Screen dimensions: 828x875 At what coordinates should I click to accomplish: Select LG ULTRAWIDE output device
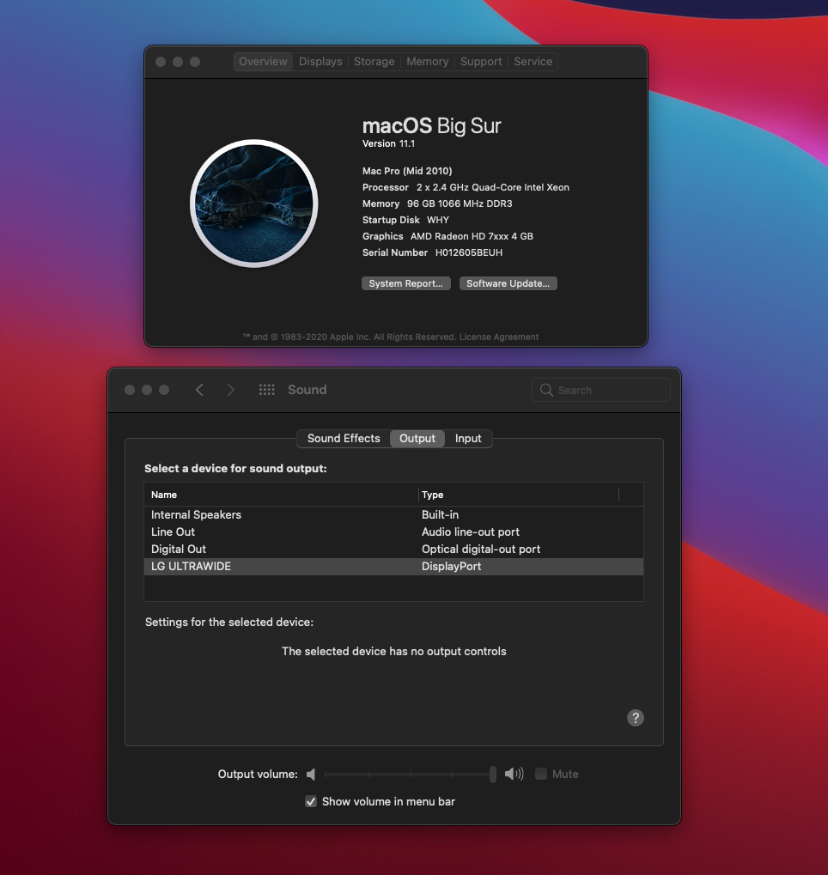click(x=393, y=567)
